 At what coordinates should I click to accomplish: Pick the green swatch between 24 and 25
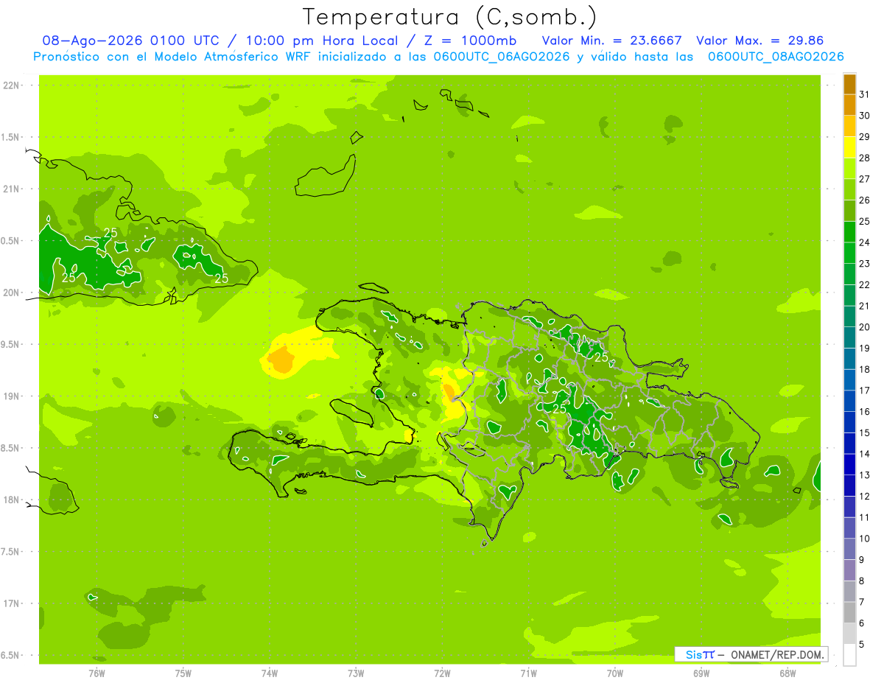[x=849, y=231]
